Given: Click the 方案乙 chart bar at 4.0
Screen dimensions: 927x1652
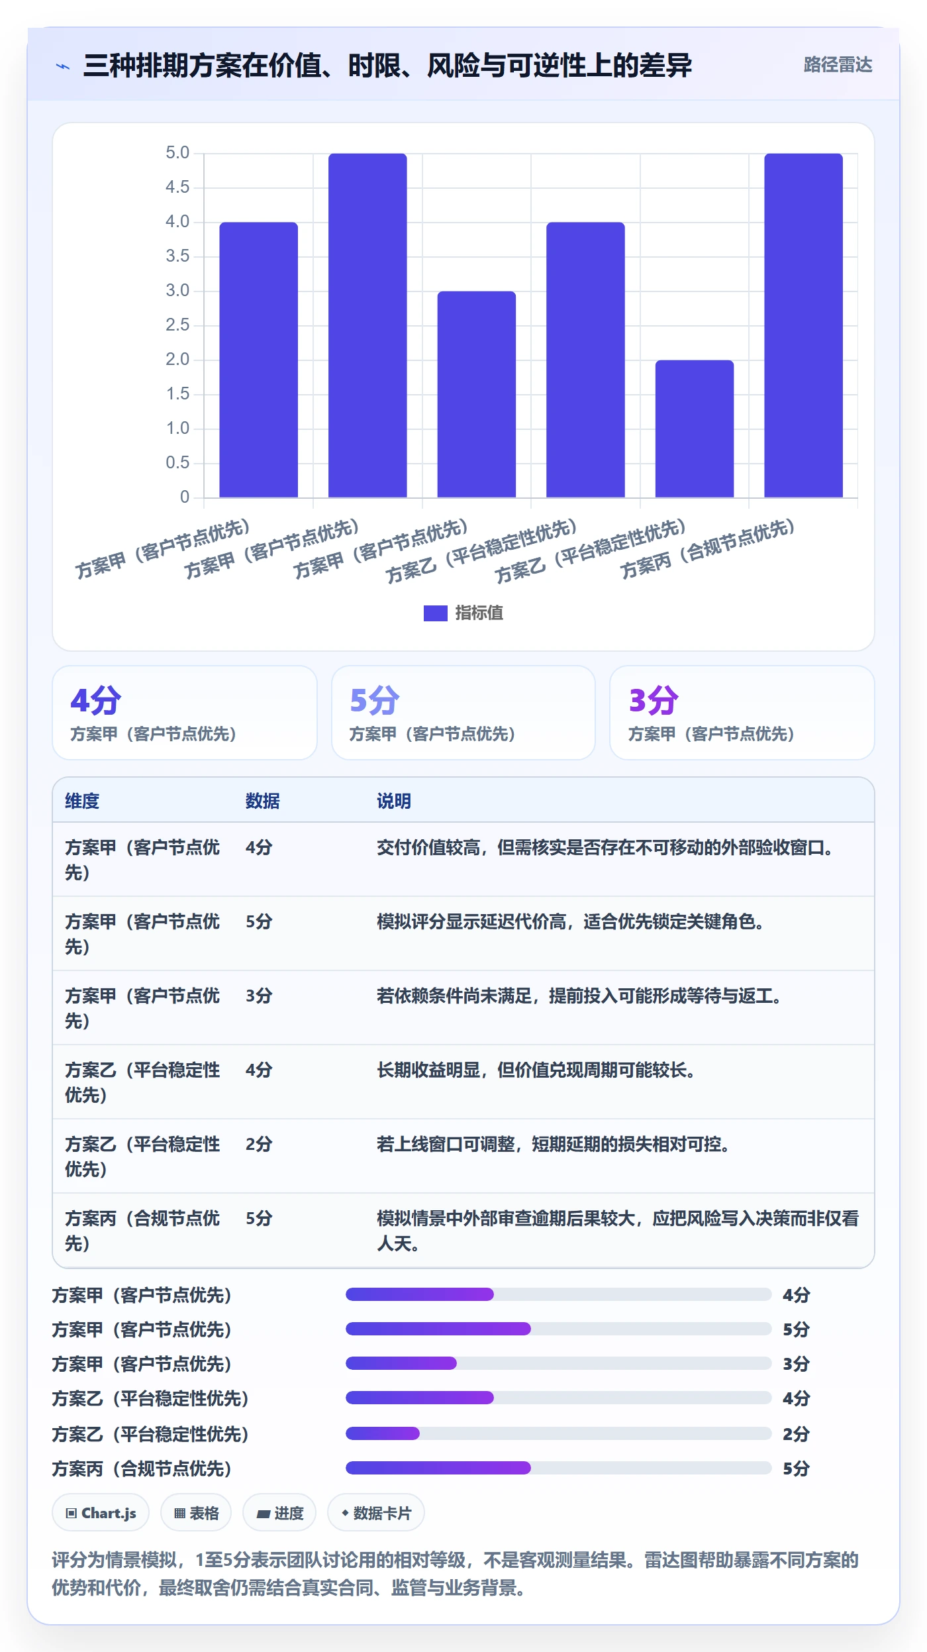Looking at the screenshot, I should pos(585,360).
